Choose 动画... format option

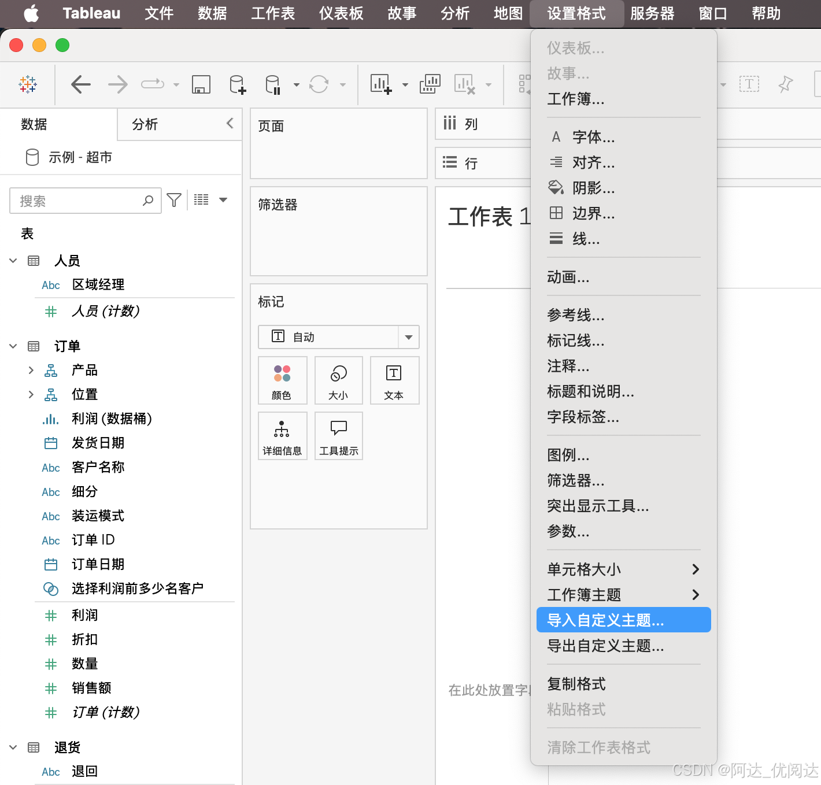point(623,277)
